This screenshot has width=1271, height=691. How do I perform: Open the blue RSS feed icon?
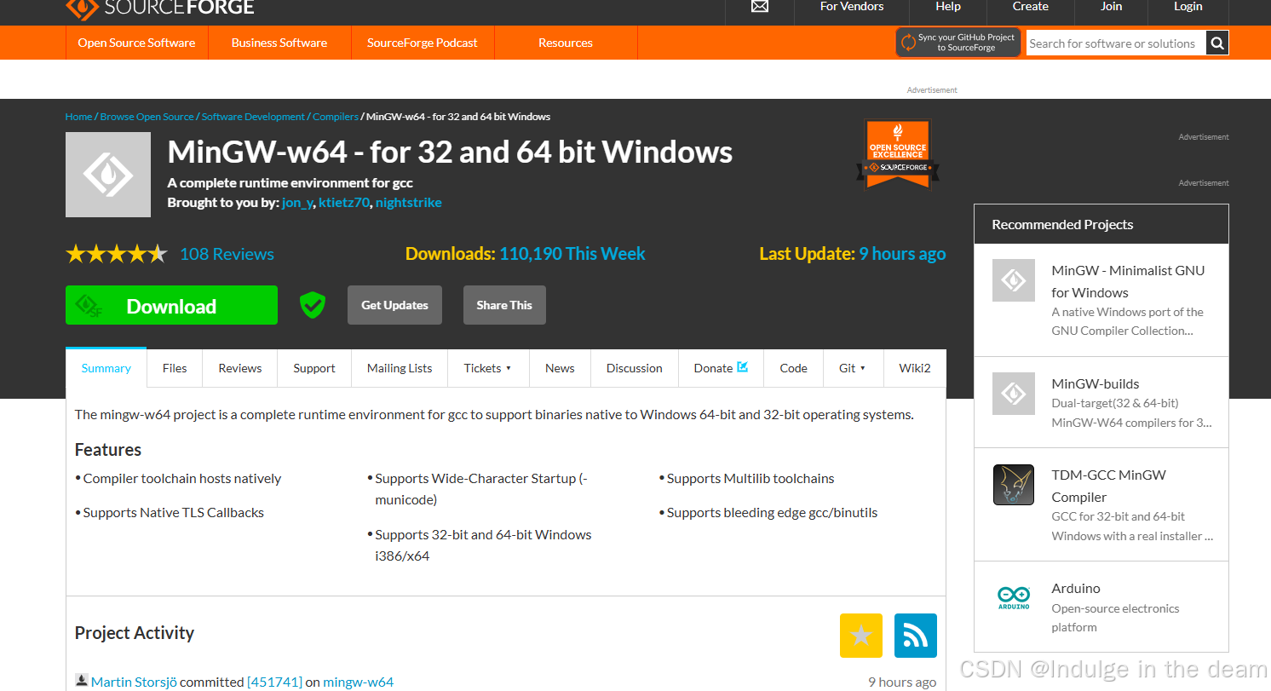pos(916,636)
